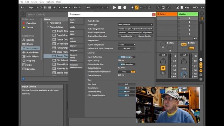Viewport: 224px width, 126px height.
Task: Solo the B Delay return track
Action: click(x=163, y=73)
